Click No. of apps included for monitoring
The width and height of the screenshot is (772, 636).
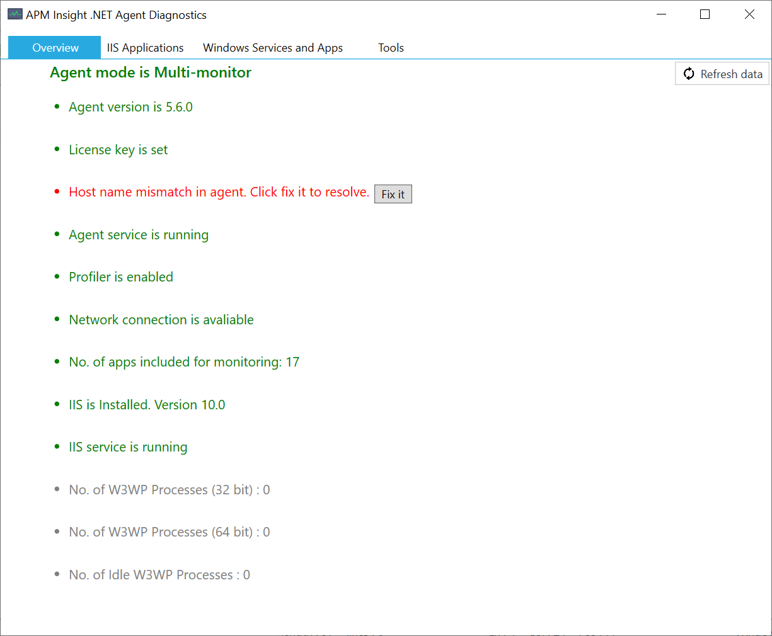click(184, 362)
